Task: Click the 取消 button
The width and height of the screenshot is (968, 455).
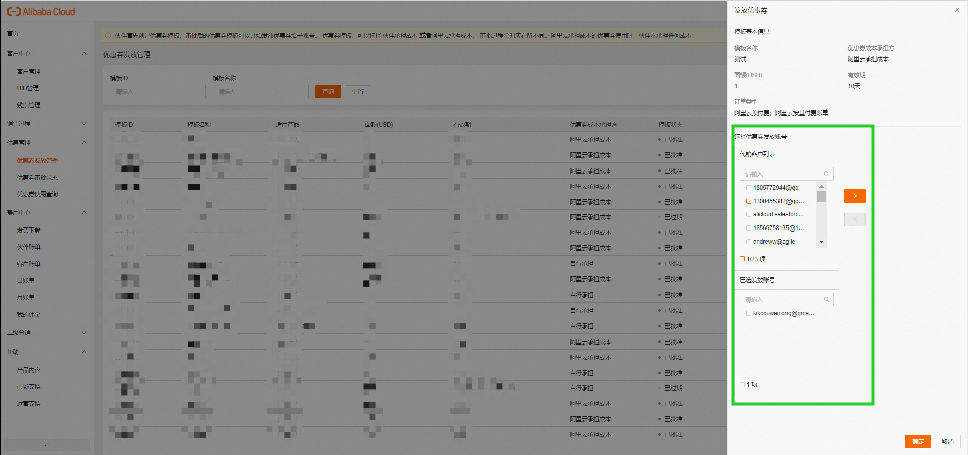Action: (x=948, y=441)
